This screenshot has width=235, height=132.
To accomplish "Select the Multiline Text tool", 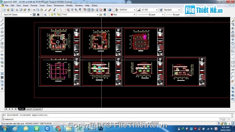I will pyautogui.click(x=2, y=89).
